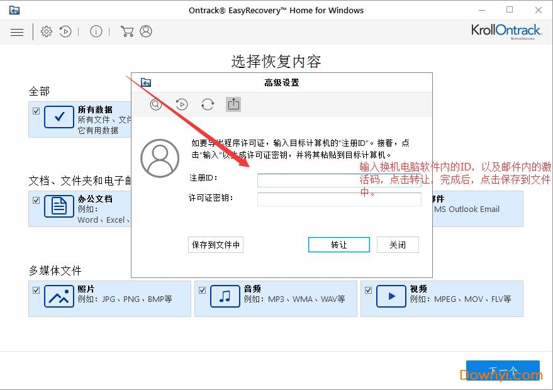Click the 保存到文件中 button

(x=216, y=245)
